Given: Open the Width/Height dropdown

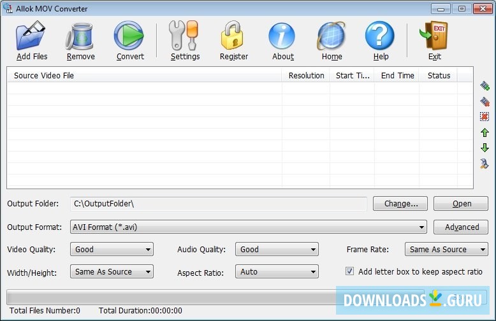Looking at the screenshot, I should tap(112, 271).
